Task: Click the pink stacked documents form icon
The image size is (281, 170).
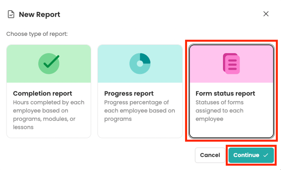Action: [x=231, y=64]
